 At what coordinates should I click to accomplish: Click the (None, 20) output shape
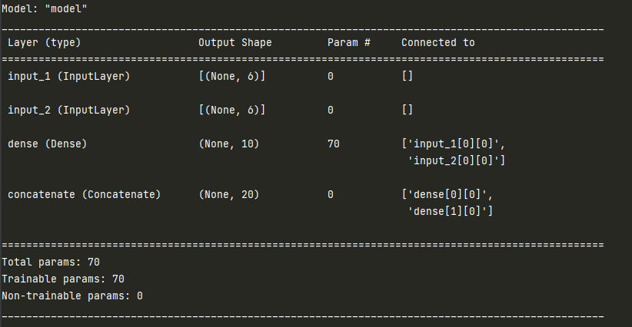click(228, 194)
